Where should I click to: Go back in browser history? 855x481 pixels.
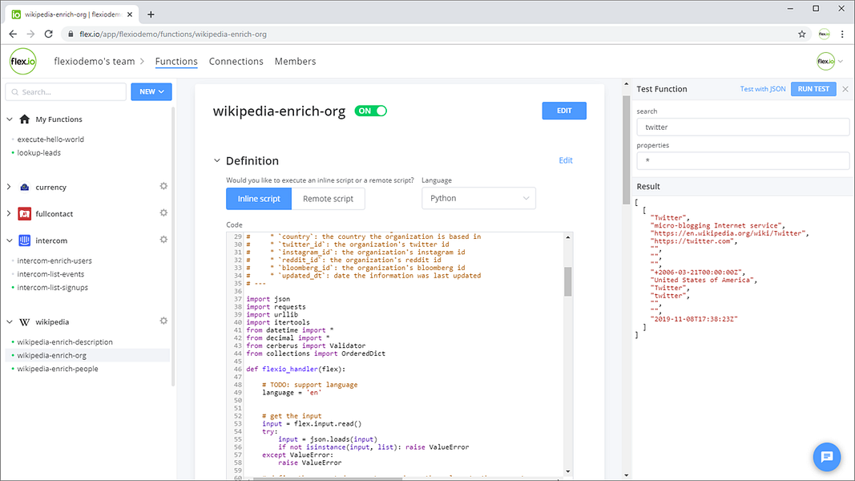tap(13, 34)
